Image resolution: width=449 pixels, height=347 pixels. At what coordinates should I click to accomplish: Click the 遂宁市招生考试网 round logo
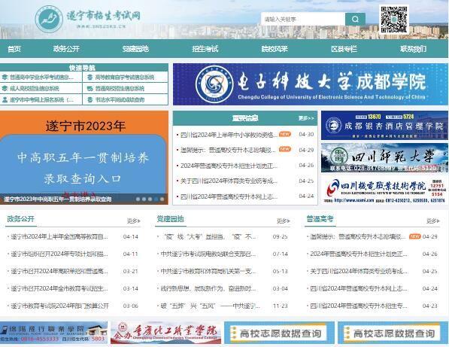coord(49,19)
